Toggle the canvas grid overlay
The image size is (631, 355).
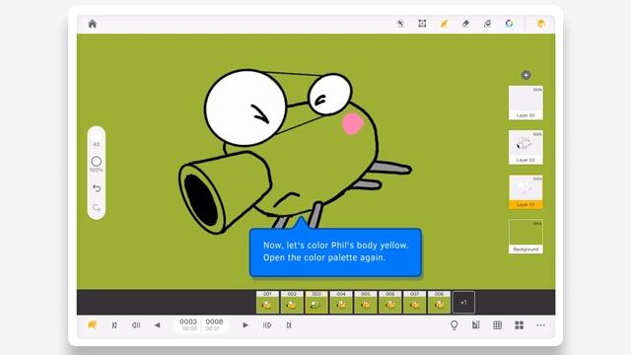[497, 325]
